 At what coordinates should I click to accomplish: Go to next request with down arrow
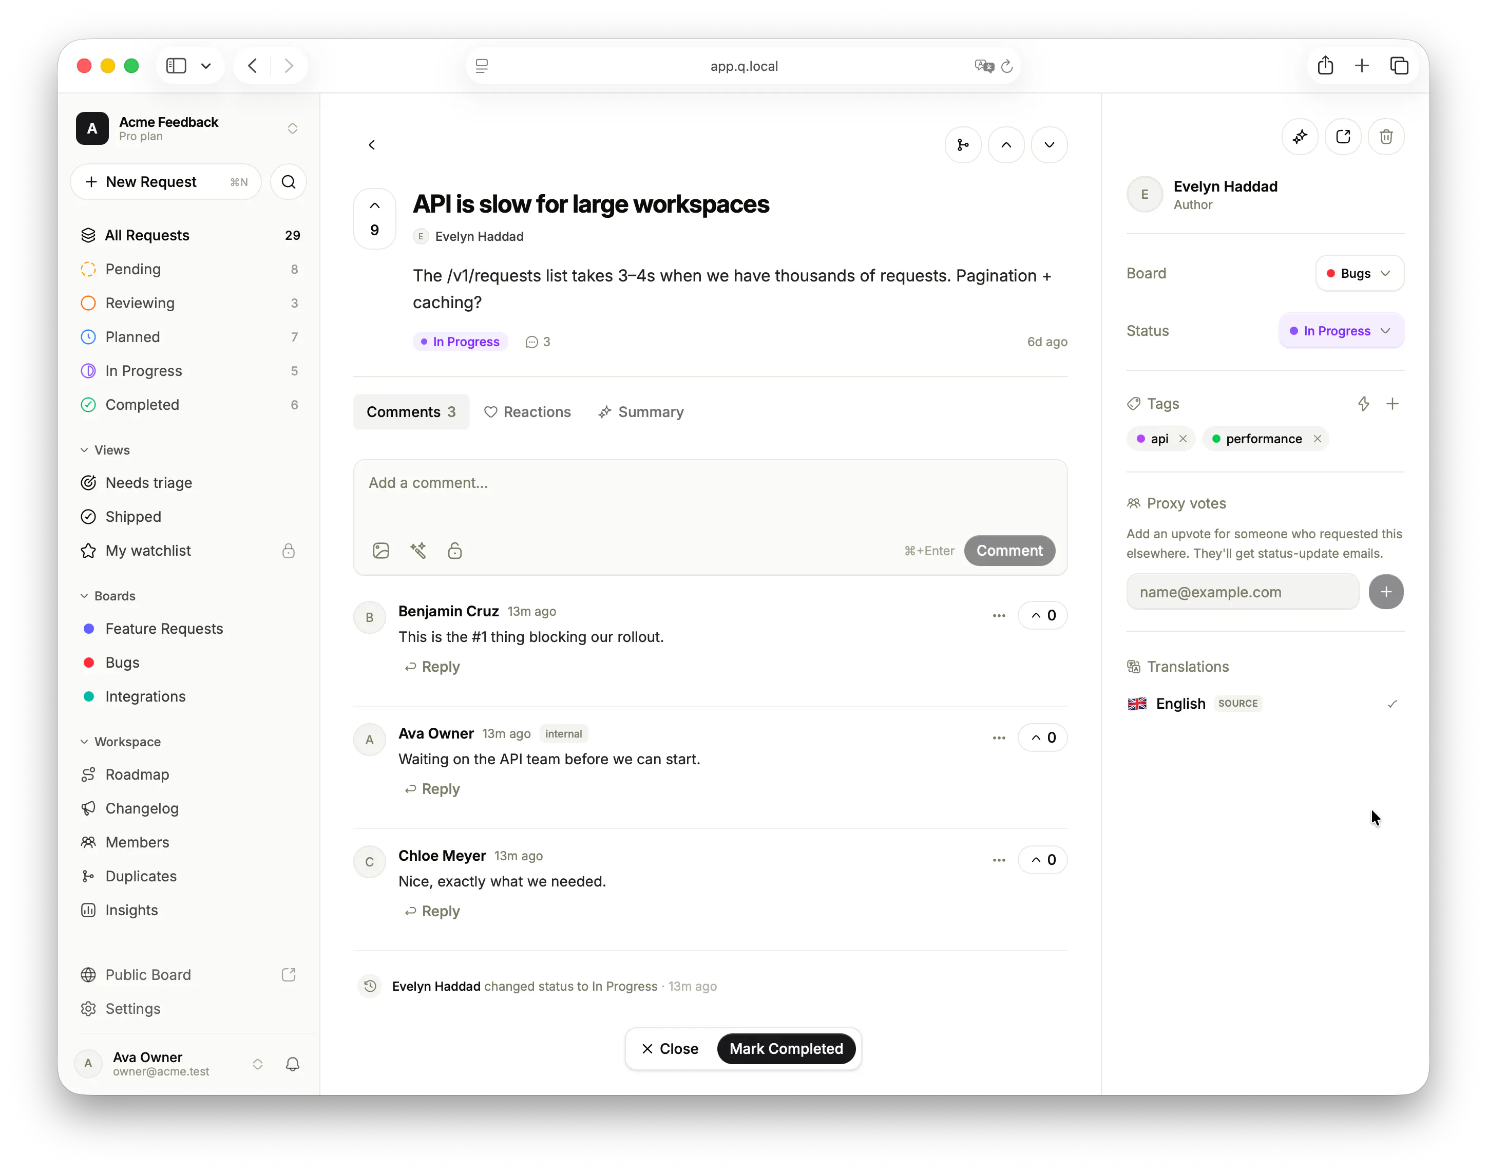(x=1049, y=145)
